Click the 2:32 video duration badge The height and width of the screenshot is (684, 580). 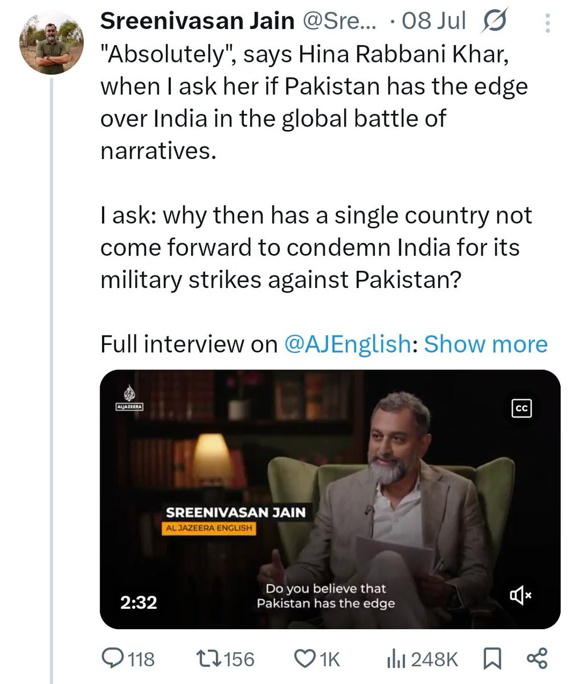click(138, 602)
